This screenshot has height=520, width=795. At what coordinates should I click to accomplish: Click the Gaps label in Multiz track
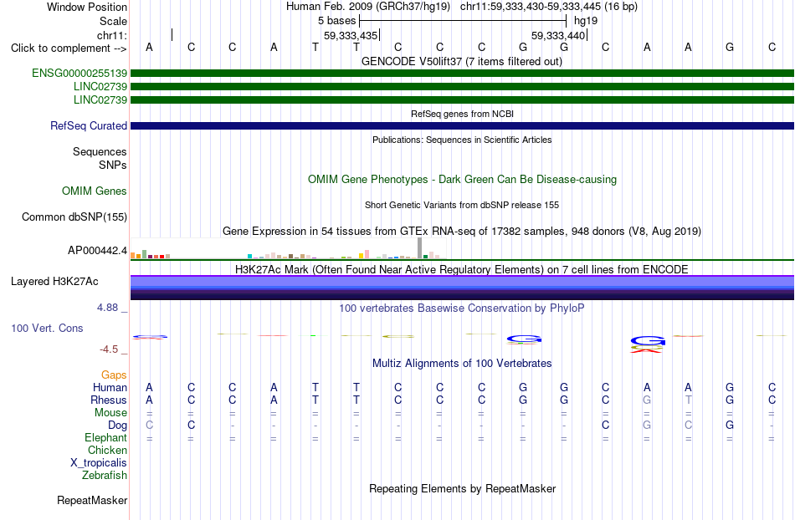click(x=114, y=375)
